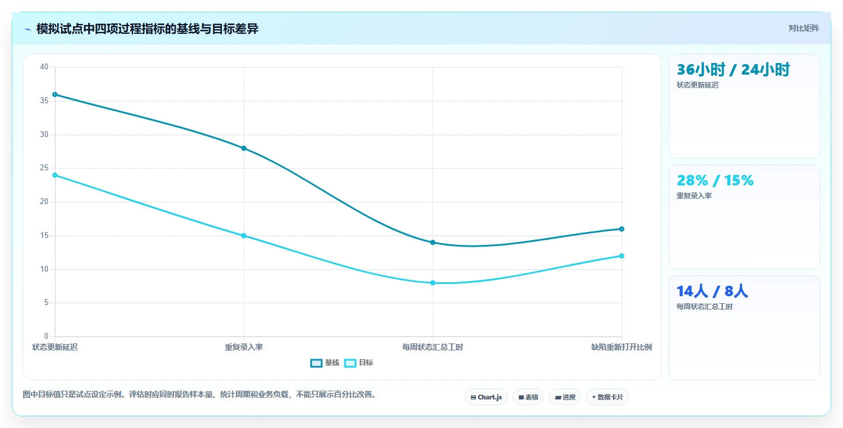
Task: Click the y-axis value 5
Action: coord(46,303)
